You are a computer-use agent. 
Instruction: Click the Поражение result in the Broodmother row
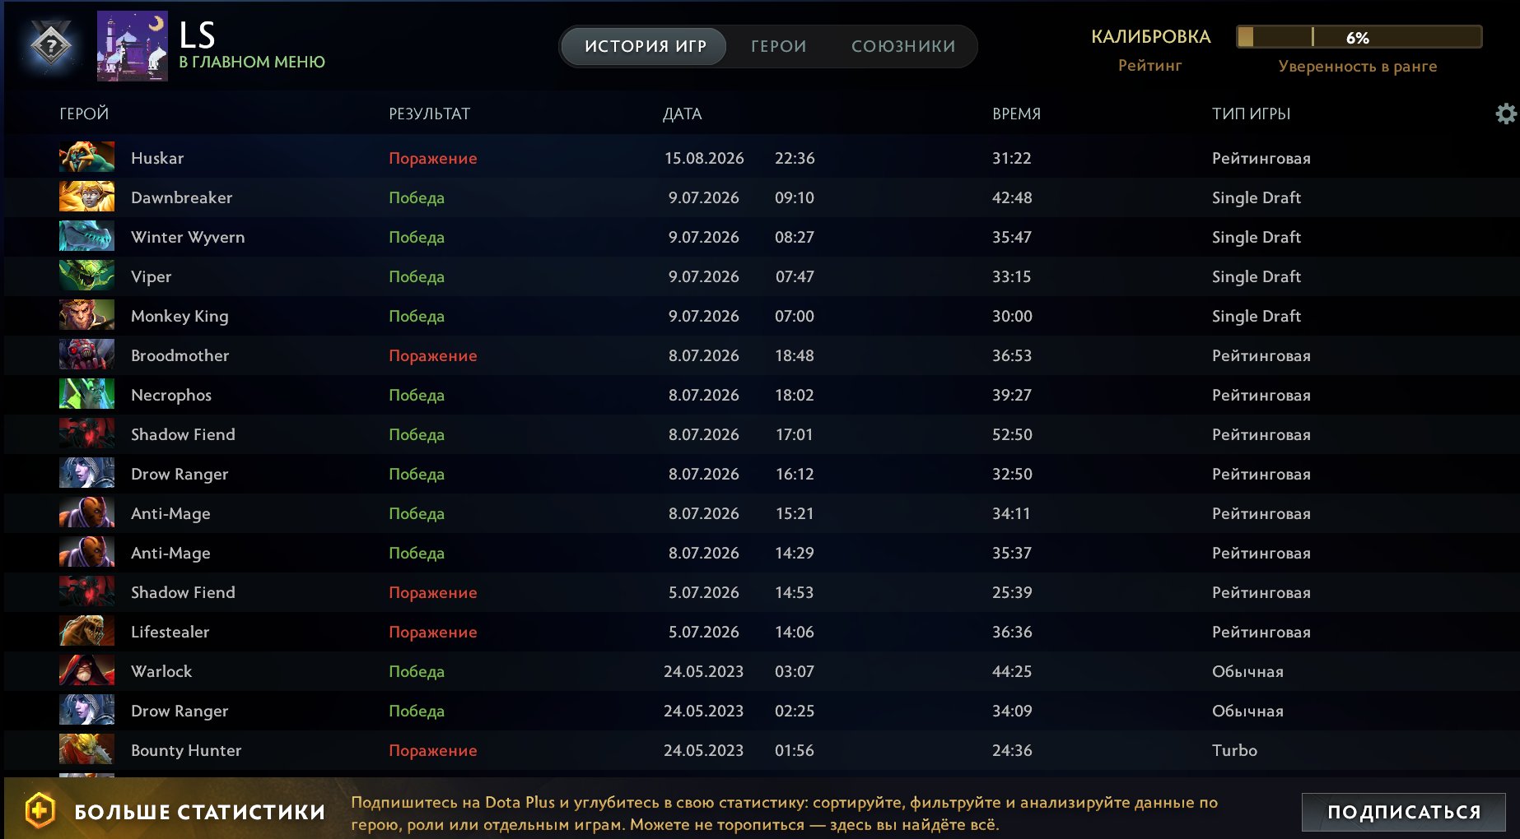click(432, 355)
